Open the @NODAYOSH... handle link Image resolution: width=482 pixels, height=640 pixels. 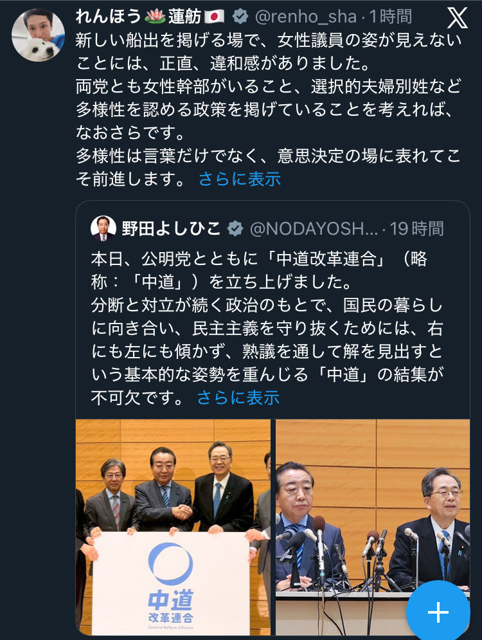[314, 228]
